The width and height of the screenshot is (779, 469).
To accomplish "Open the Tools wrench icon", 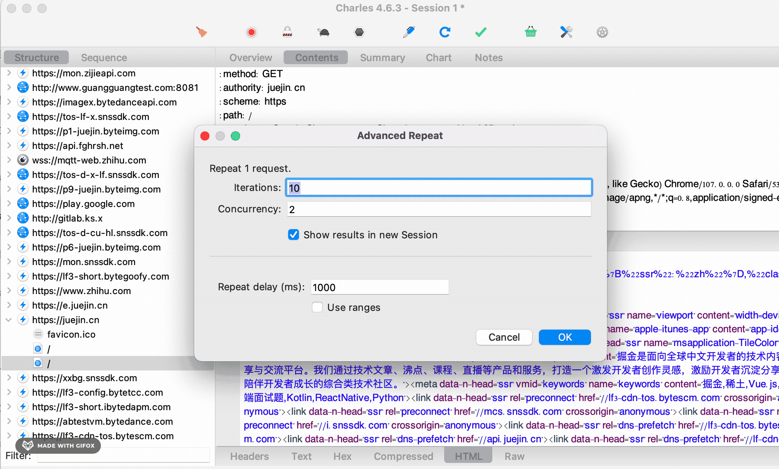I will pos(566,32).
